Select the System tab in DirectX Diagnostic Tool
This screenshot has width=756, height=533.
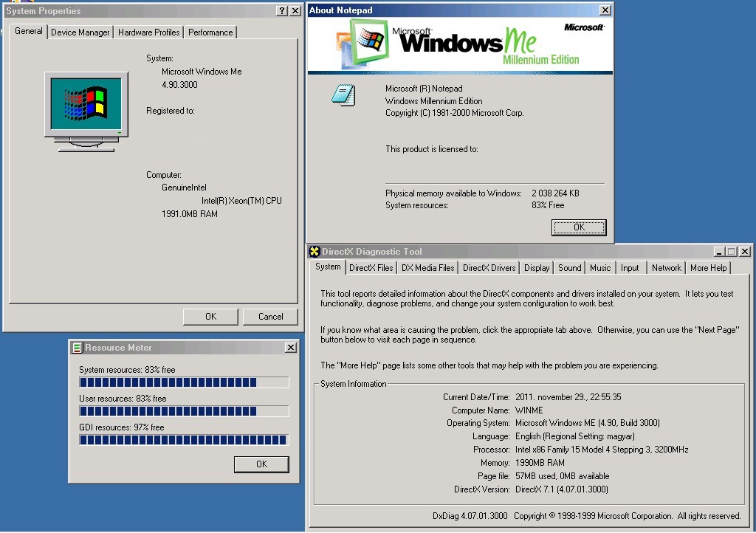pyautogui.click(x=328, y=266)
